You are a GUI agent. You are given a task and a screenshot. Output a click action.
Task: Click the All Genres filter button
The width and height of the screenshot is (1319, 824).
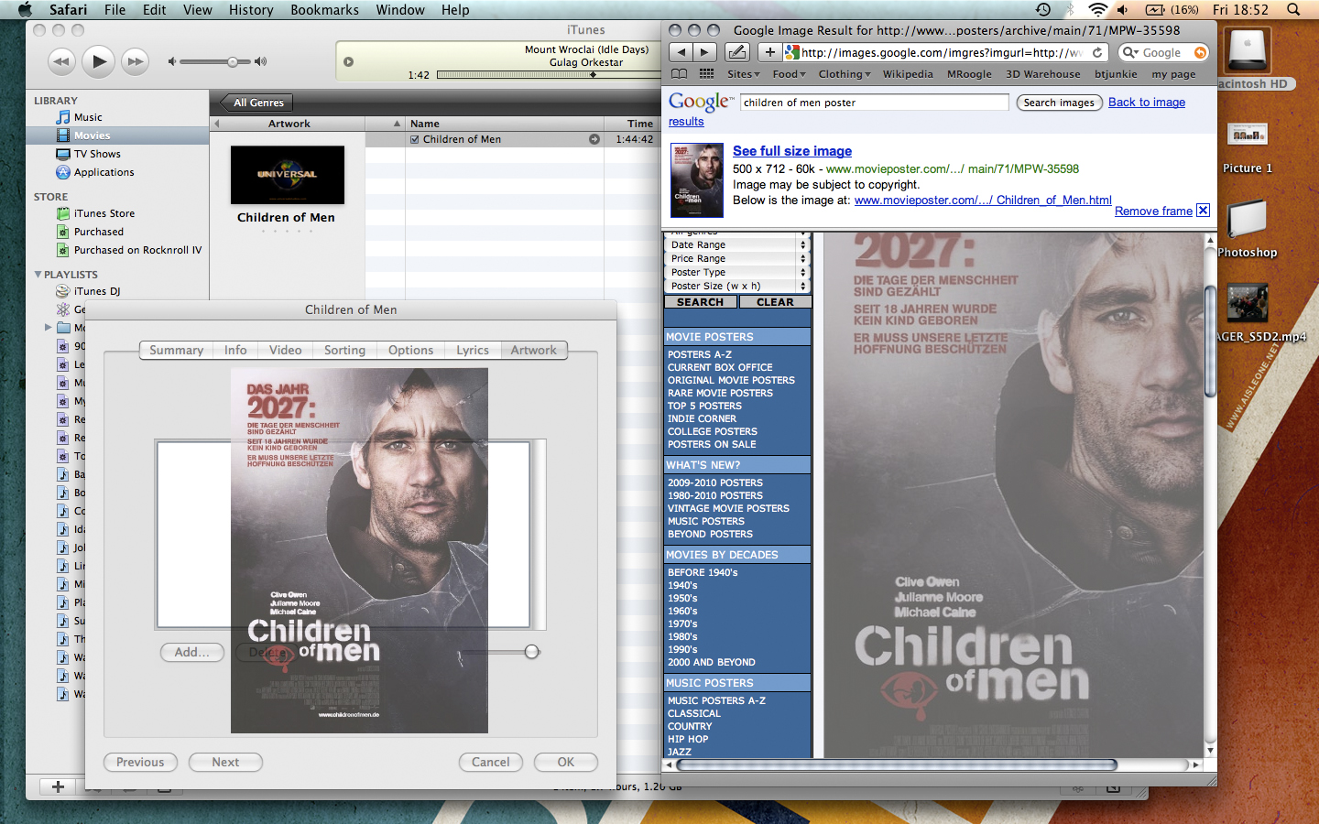tap(258, 103)
